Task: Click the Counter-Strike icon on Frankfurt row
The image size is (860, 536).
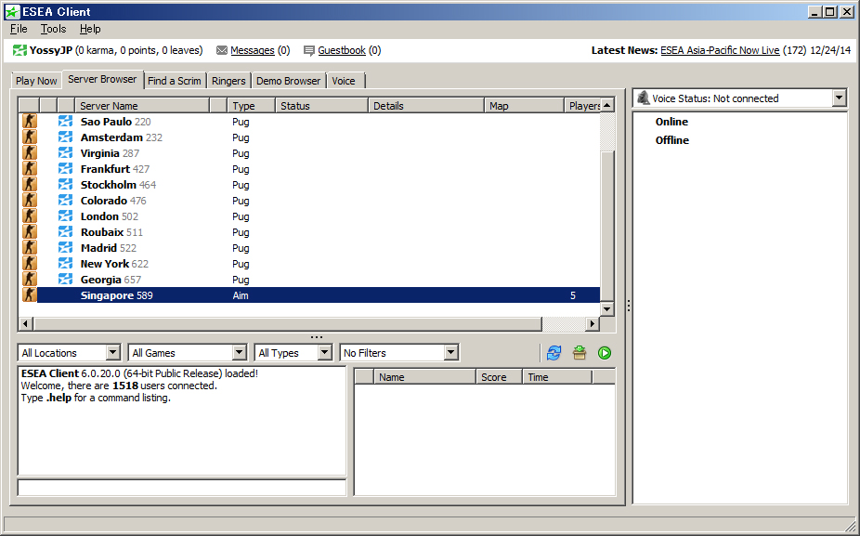Action: [x=30, y=169]
